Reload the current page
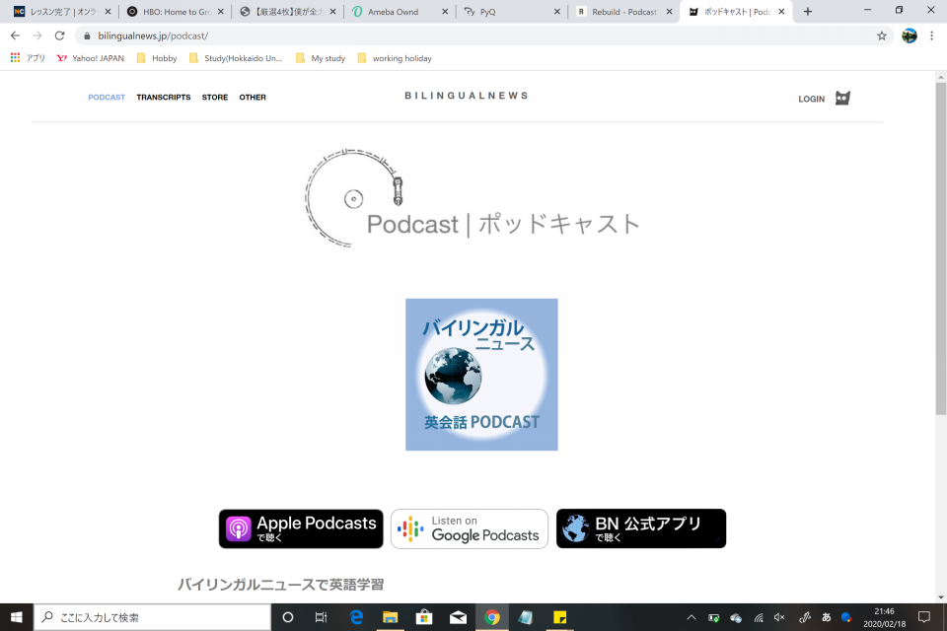The image size is (947, 631). [59, 35]
